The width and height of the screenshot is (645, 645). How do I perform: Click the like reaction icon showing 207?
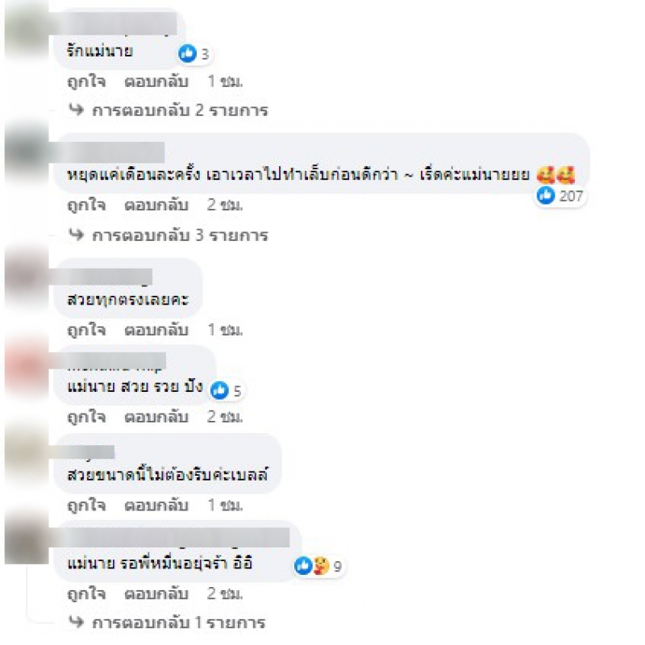(546, 195)
